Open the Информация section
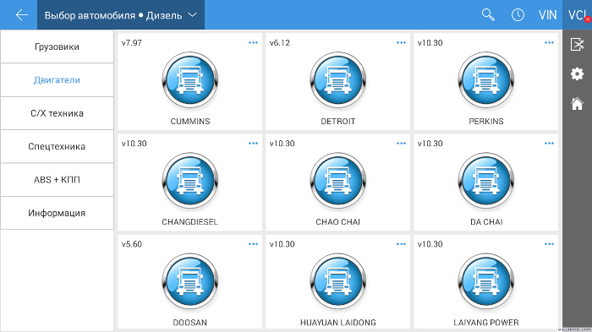The image size is (592, 332). (57, 213)
